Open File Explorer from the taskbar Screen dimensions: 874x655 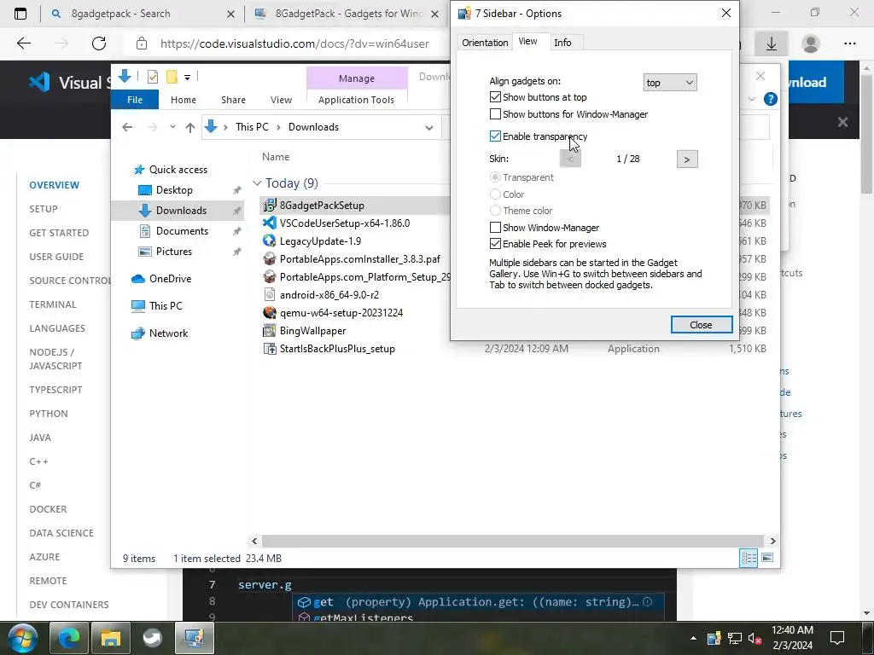(111, 638)
